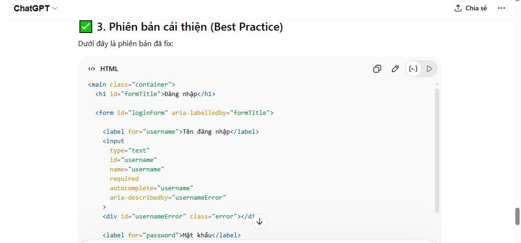Click the "Tên đăng nhập" label line
Image resolution: width=521 pixels, height=243 pixels.
tap(181, 132)
